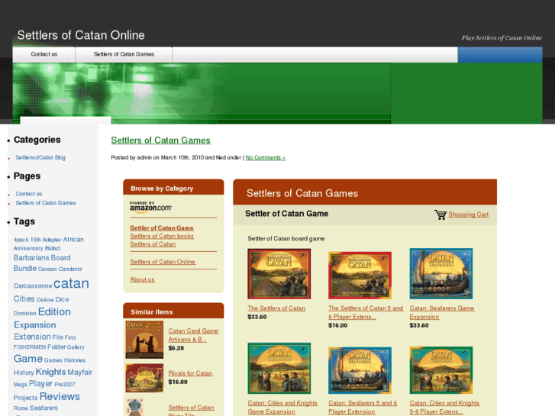Viewport: 555px width, 416px height.
Task: Select the Settlers of Catan category link
Action: point(153,244)
